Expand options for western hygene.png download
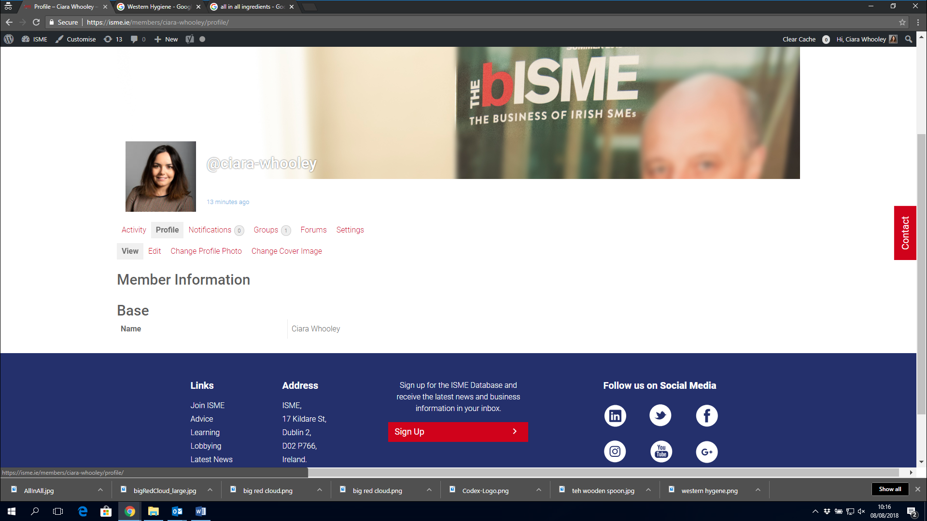 tap(758, 490)
